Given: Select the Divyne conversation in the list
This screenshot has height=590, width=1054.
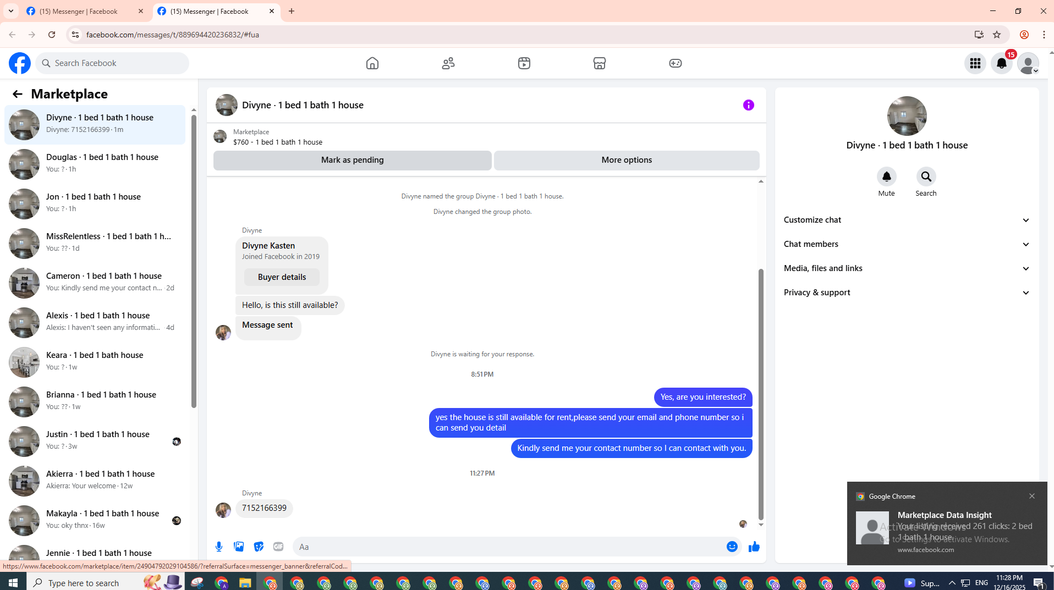Looking at the screenshot, I should pos(95,124).
